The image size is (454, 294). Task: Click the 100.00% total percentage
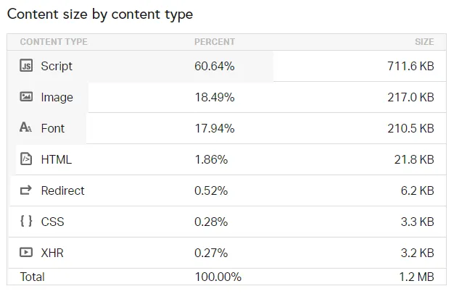coord(218,277)
